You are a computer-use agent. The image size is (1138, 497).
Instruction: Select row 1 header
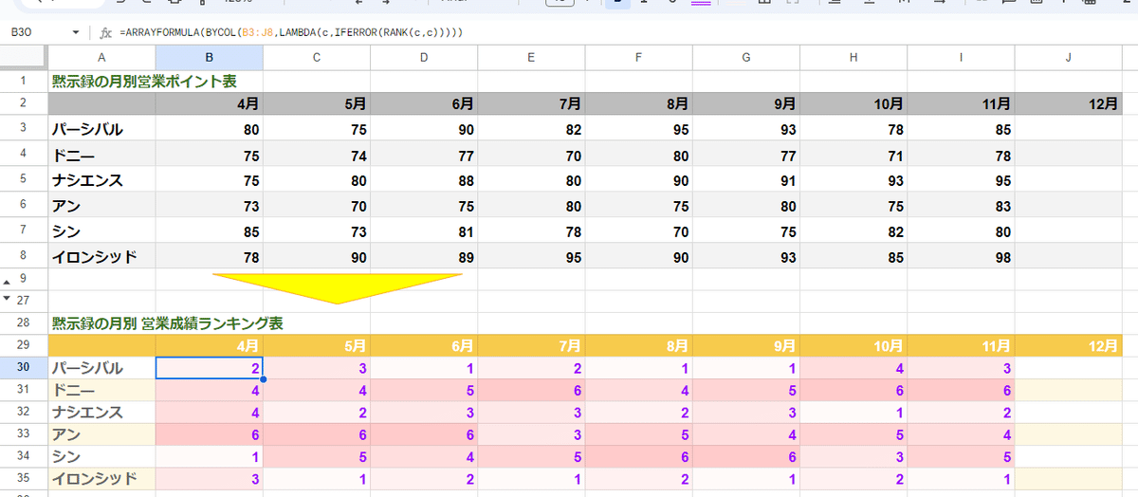pyautogui.click(x=24, y=82)
